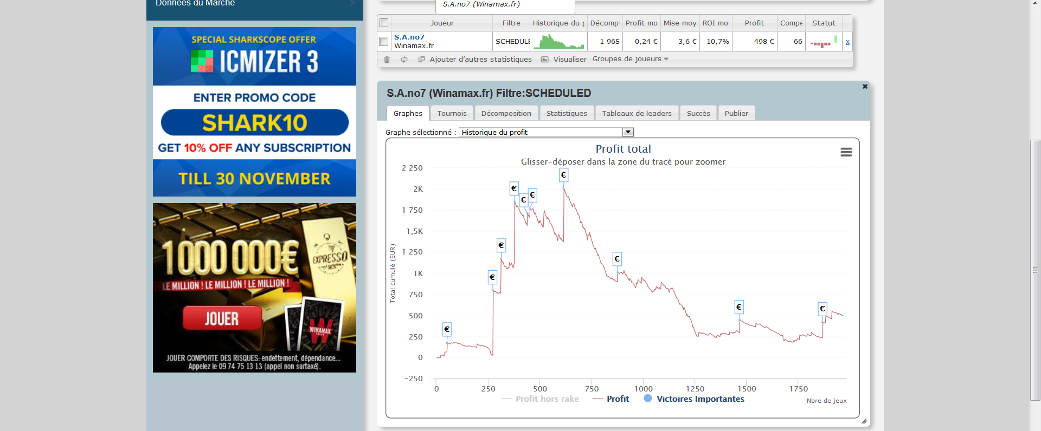Click the green profit history sparkline
The width and height of the screenshot is (1041, 431).
click(x=559, y=41)
